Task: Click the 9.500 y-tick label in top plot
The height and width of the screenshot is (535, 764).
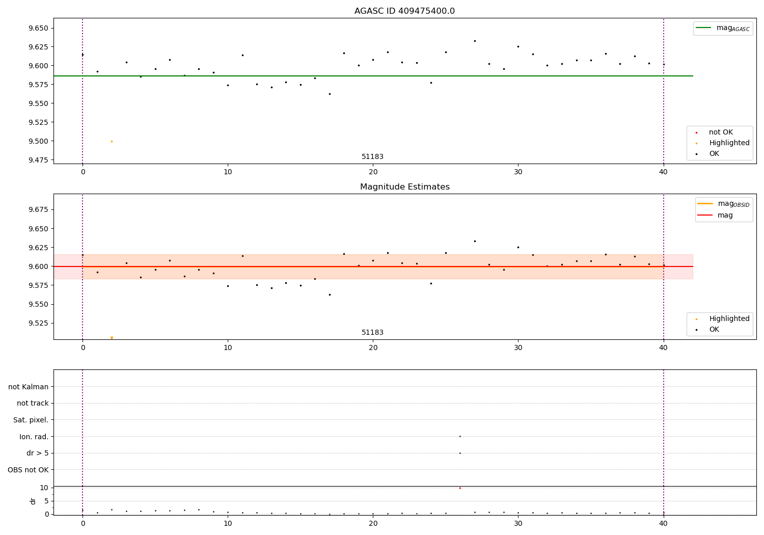Action: tap(39, 141)
